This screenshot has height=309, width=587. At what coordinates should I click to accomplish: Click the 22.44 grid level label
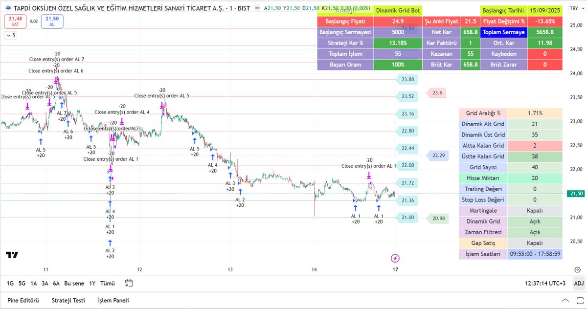pos(408,148)
